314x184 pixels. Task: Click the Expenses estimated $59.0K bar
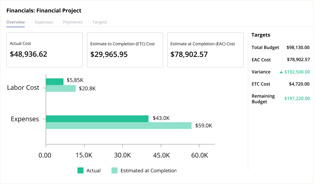click(119, 126)
